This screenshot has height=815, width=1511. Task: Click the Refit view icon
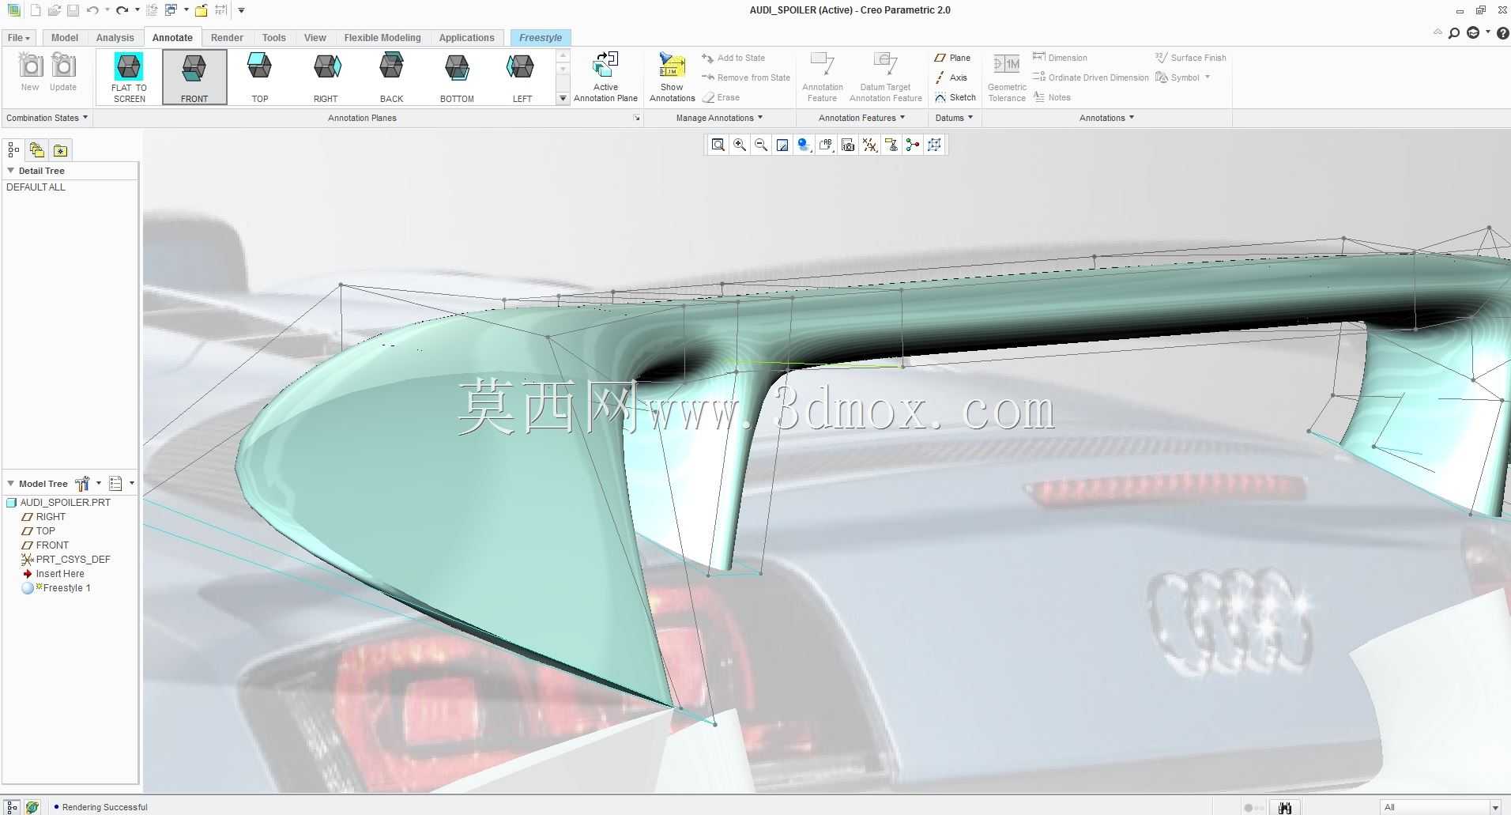(x=718, y=145)
